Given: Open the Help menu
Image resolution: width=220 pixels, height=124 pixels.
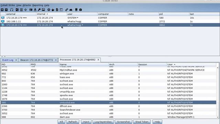Looking at the screenshot, I should [47, 5].
